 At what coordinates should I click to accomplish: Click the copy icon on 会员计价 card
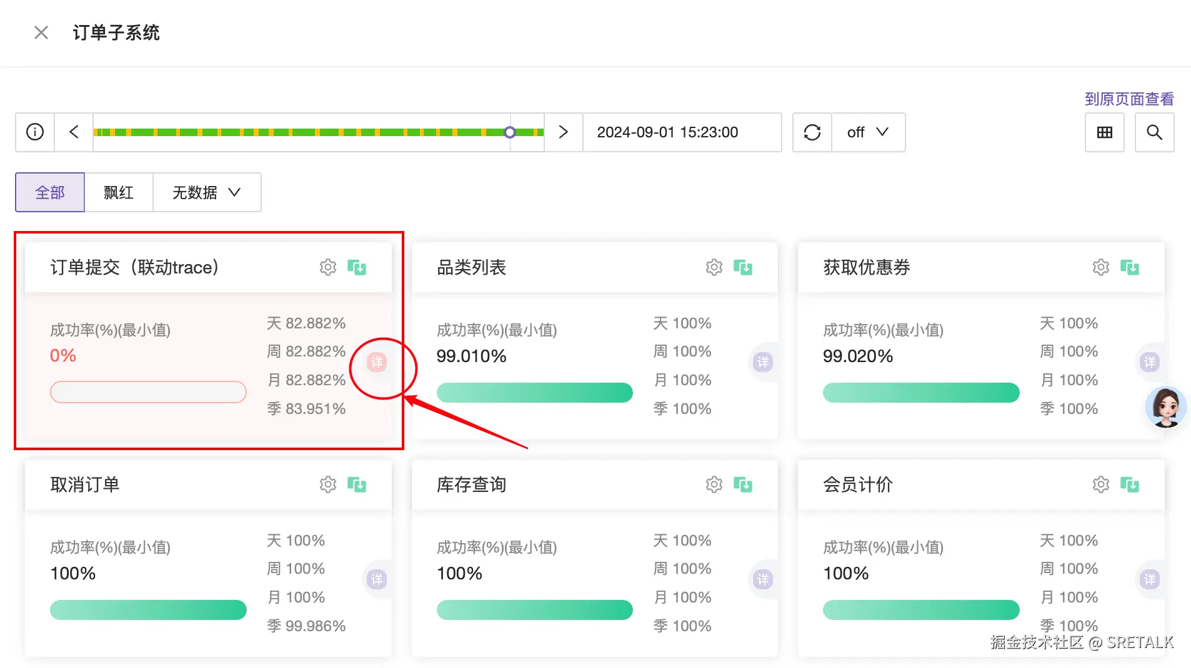click(1130, 484)
